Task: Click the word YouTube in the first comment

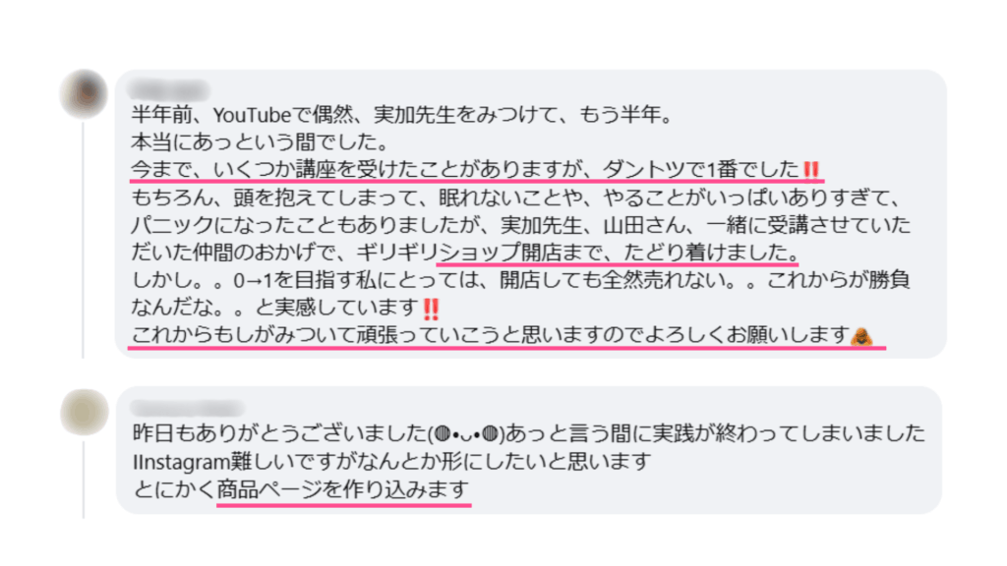Action: coord(253,116)
